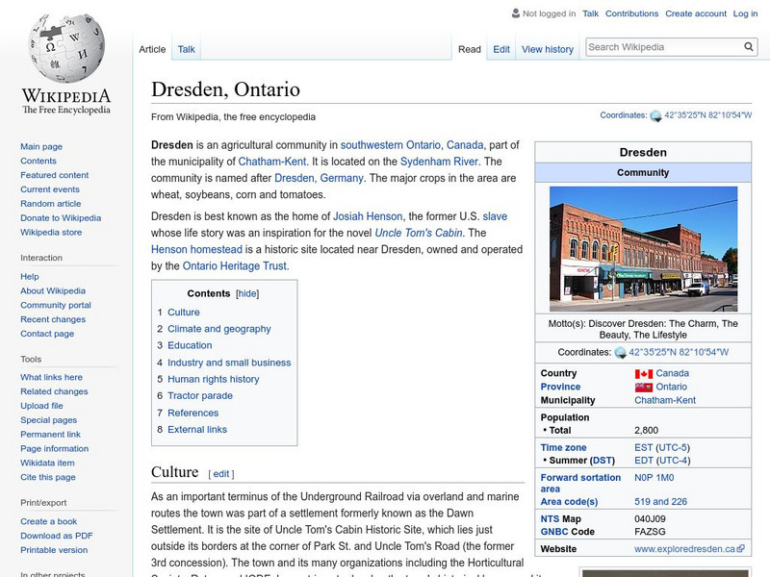
Task: Open Contributions in the top bar
Action: click(631, 13)
